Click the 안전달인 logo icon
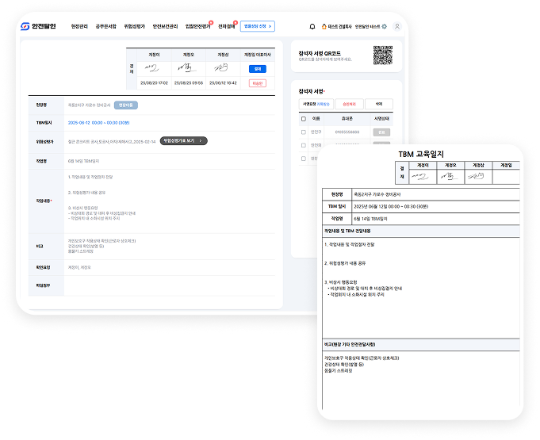The width and height of the screenshot is (540, 440). pos(24,26)
